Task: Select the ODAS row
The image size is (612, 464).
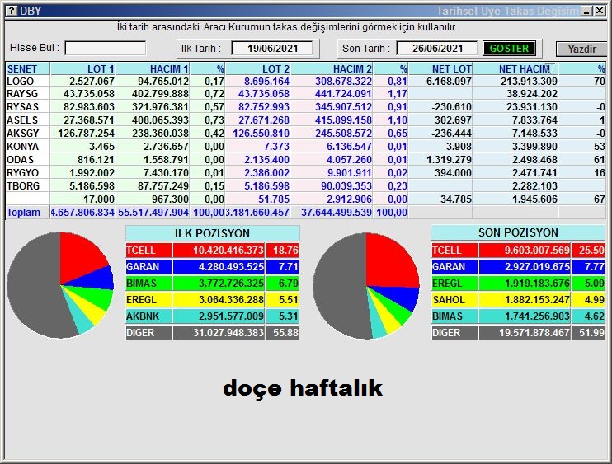Action: [306, 160]
